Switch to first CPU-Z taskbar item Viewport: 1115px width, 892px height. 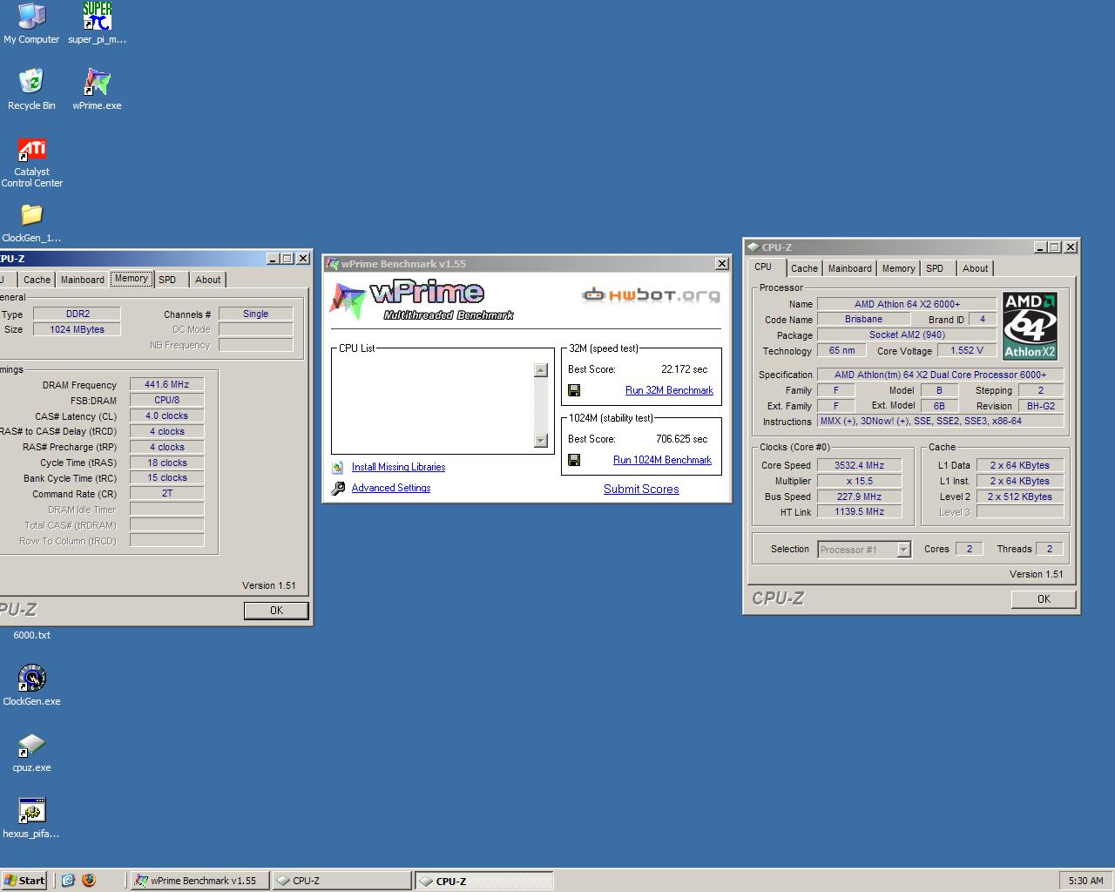(341, 881)
